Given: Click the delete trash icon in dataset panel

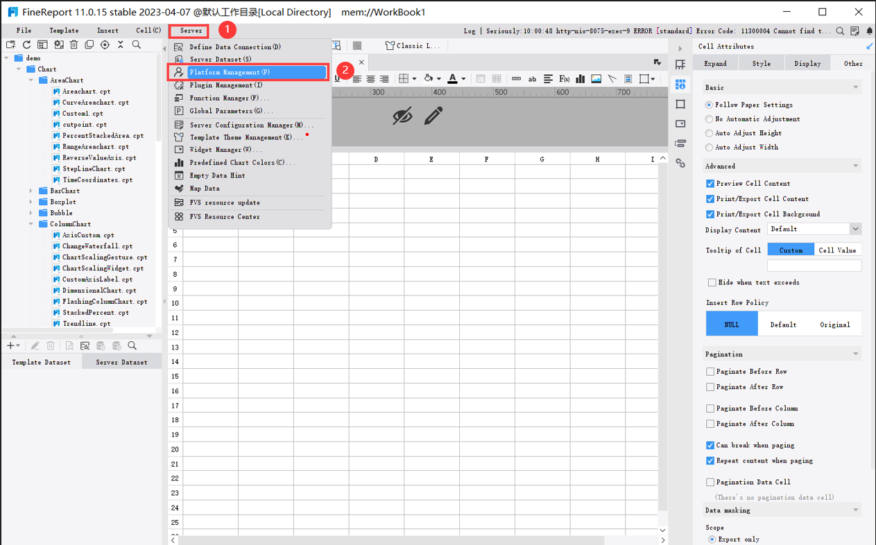Looking at the screenshot, I should tap(51, 345).
